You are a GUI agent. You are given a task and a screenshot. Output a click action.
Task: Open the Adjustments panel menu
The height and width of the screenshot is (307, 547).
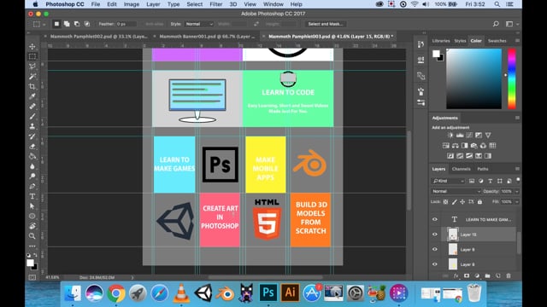[517, 118]
